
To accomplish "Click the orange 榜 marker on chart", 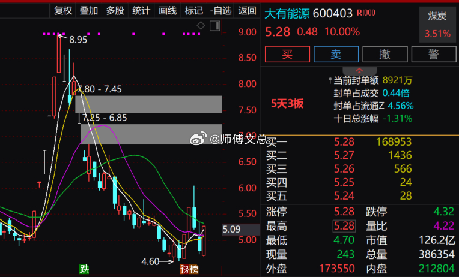I will click(193, 269).
